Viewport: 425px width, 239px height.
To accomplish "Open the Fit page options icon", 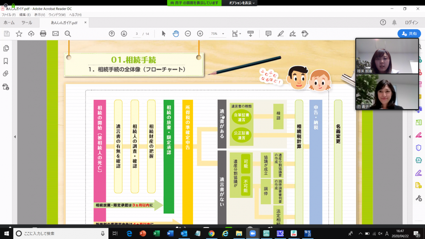I will click(x=236, y=34).
